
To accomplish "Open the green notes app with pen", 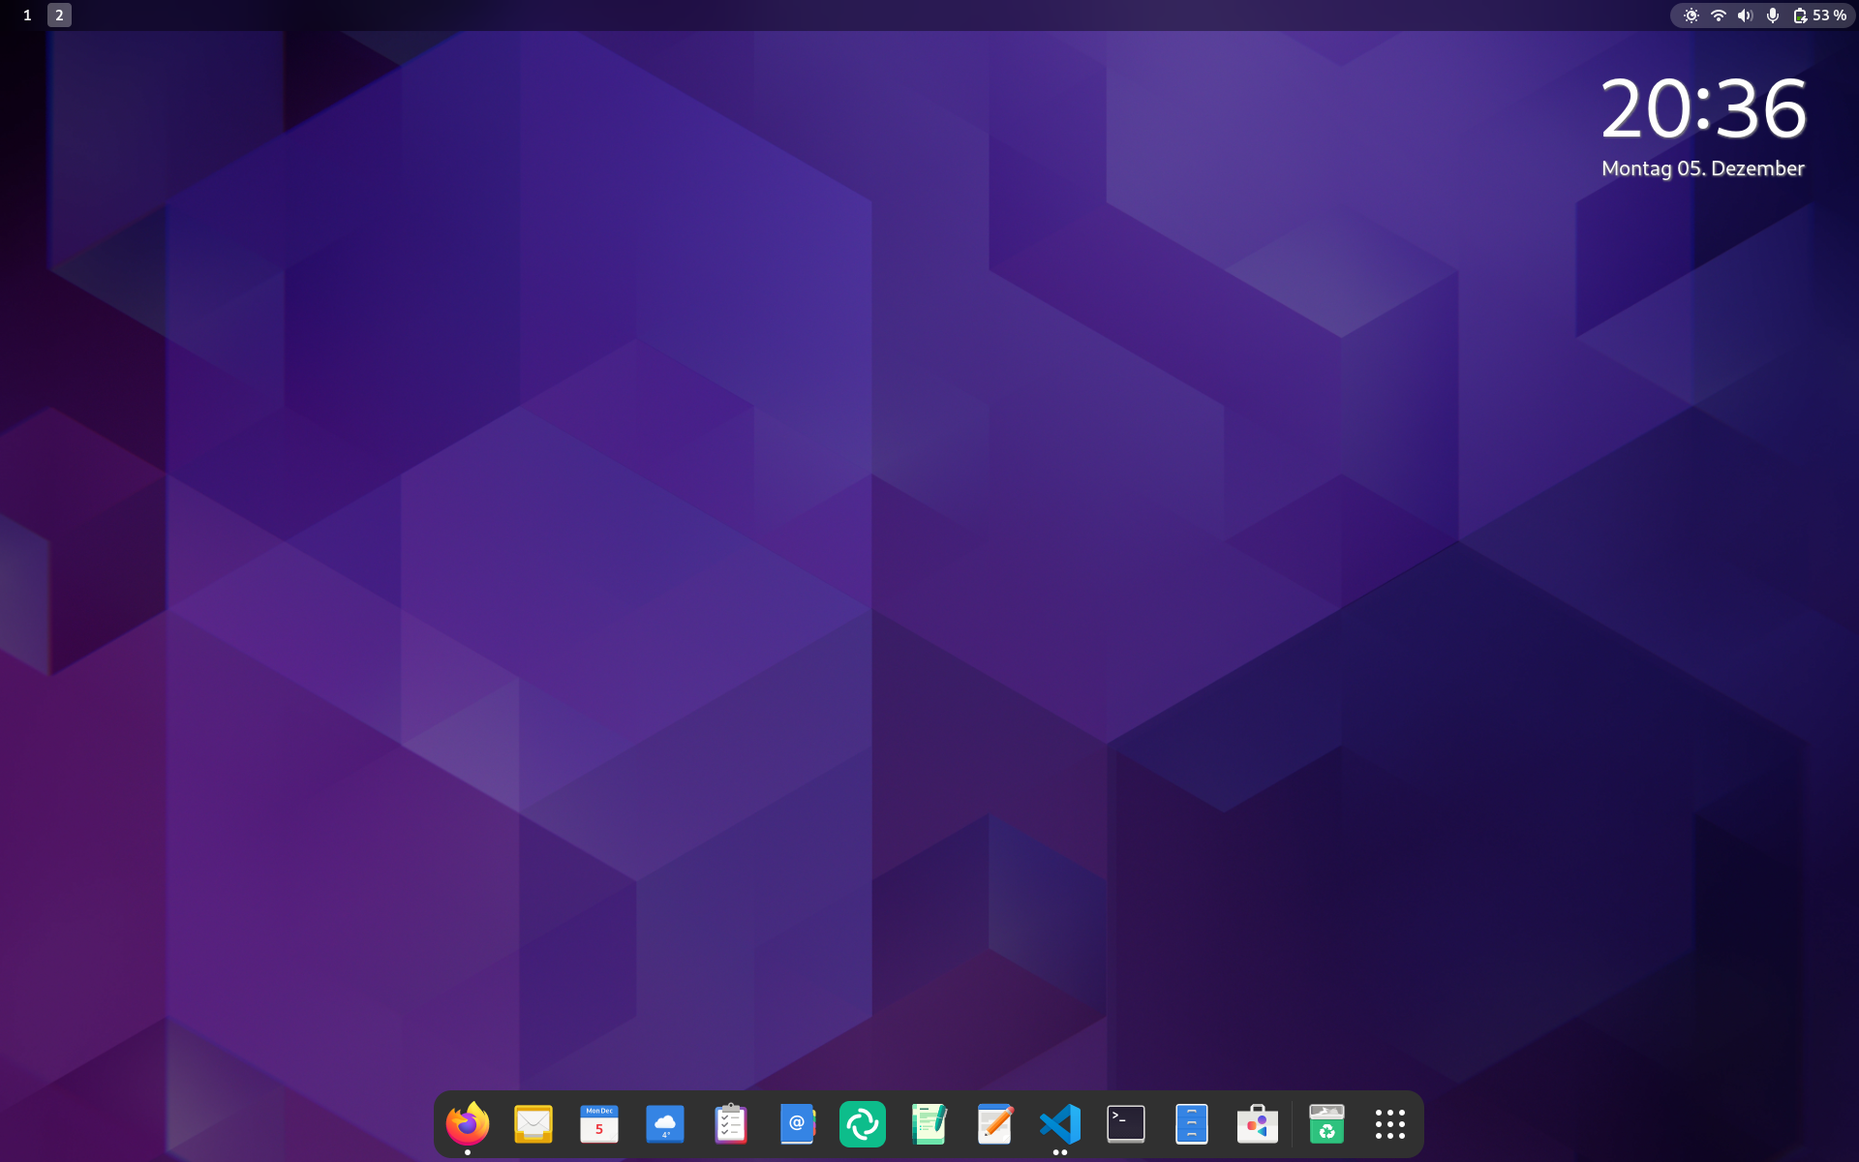I will (x=929, y=1124).
